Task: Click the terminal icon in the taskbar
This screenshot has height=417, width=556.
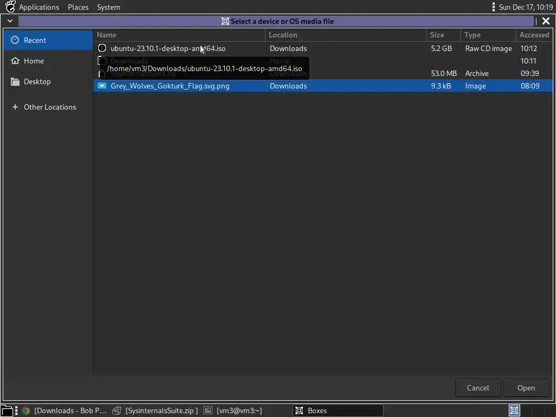Action: coord(208,410)
